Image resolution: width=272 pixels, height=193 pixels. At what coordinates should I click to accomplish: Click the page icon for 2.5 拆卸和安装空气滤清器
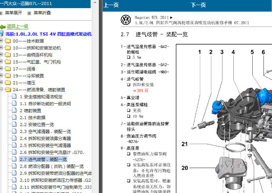pyautogui.click(x=14, y=145)
